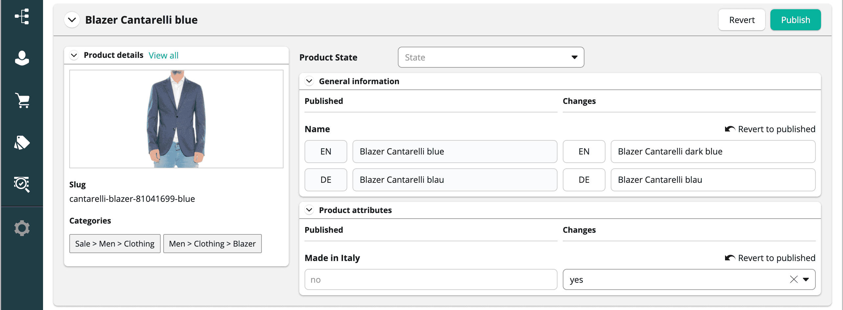Collapse the Product details panel
The height and width of the screenshot is (310, 843).
tap(74, 55)
